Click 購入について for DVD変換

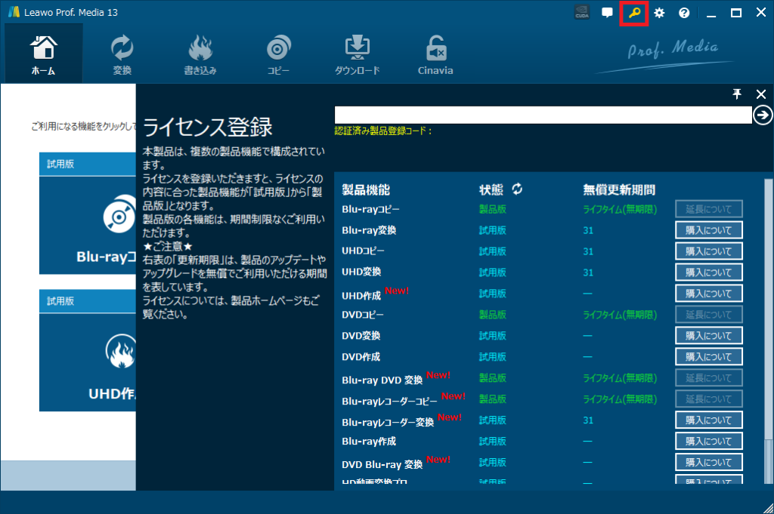pyautogui.click(x=709, y=336)
